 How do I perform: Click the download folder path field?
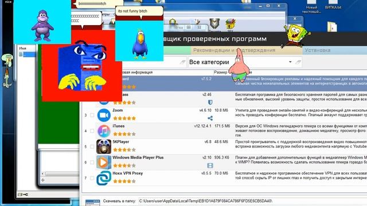pos(252,201)
